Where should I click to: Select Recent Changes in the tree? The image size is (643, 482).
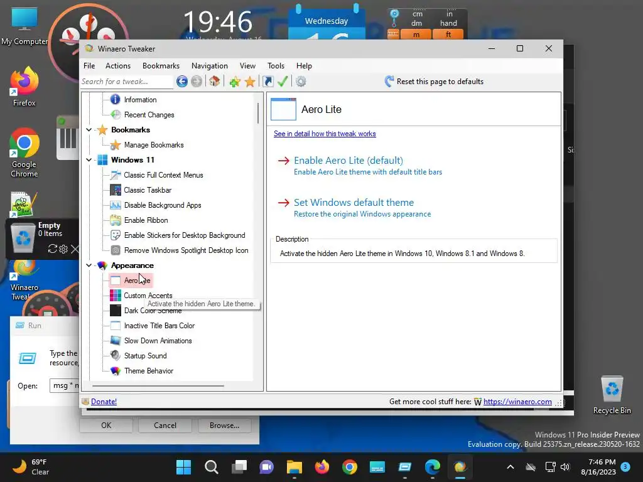pyautogui.click(x=149, y=115)
